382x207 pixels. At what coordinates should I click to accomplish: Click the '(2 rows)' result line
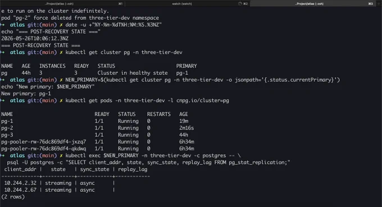[13, 197]
